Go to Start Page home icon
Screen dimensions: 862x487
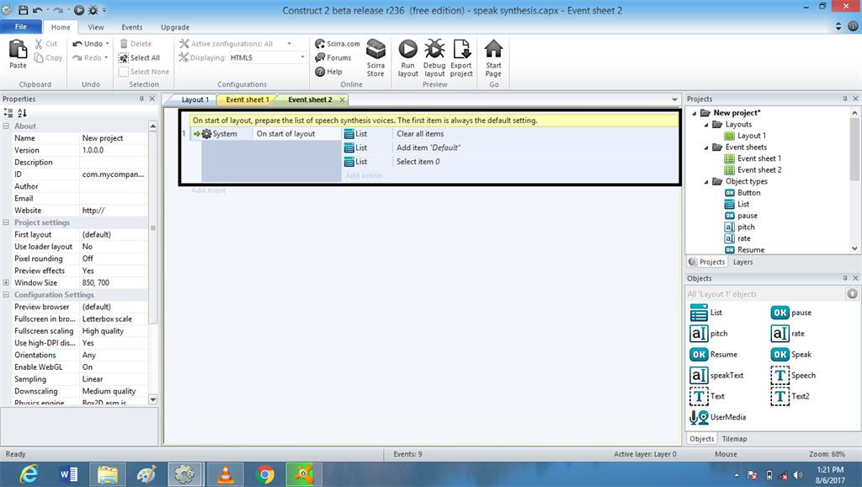point(493,48)
